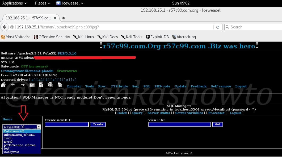Expand Most Visited bookmarks folder
Viewport: 282px width, 157px height.
(15, 37)
